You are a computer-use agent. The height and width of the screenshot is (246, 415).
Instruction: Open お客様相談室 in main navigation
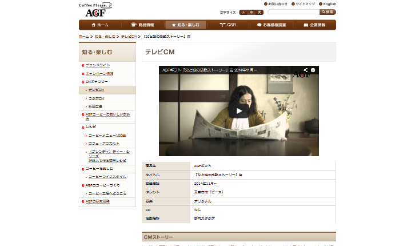coord(272,25)
